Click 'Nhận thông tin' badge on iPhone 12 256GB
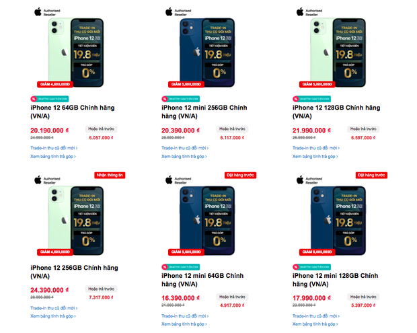The height and width of the screenshot is (333, 417). (x=110, y=175)
